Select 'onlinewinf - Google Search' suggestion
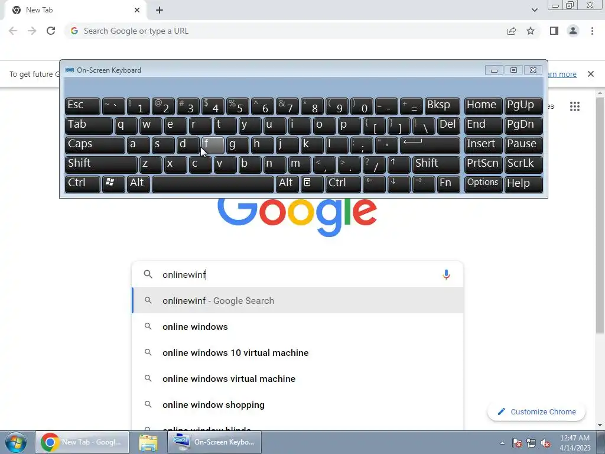 point(298,300)
